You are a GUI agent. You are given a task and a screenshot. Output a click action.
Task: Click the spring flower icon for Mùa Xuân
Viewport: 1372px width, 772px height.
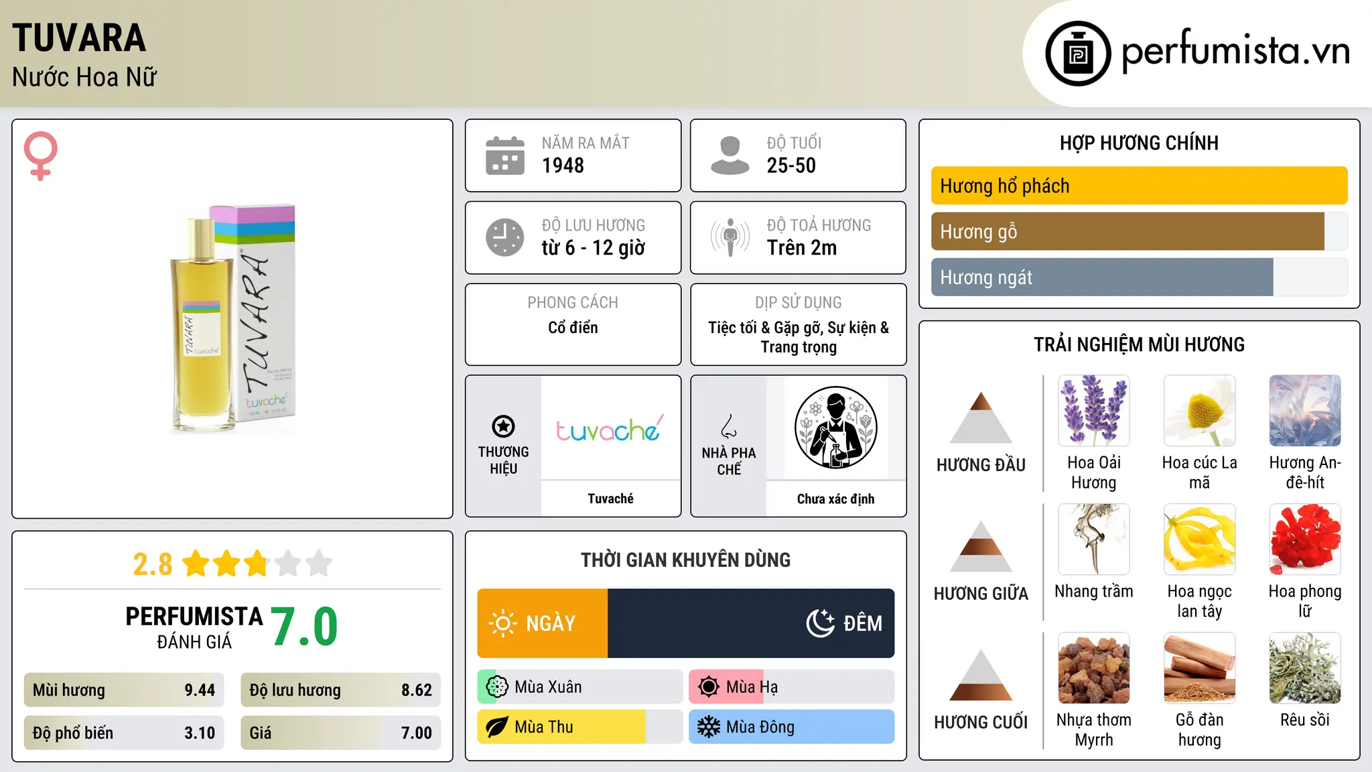497,687
